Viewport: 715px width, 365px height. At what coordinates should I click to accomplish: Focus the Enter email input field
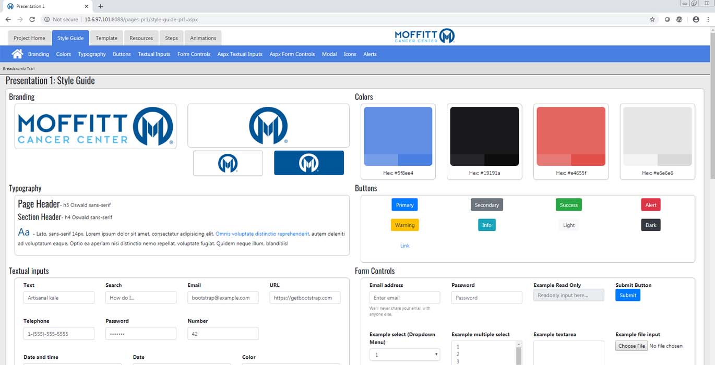[x=404, y=298]
